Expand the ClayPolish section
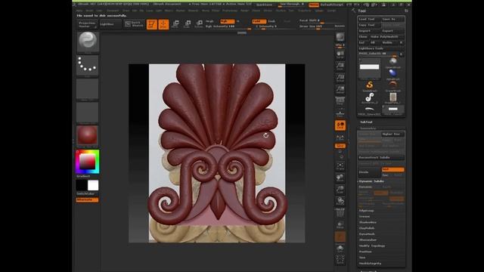 pos(367,228)
